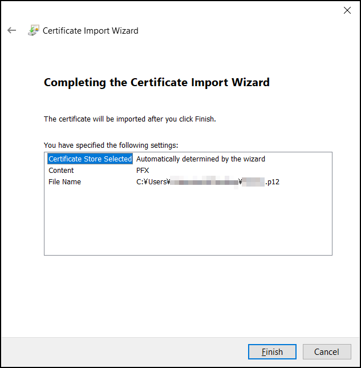Click 'You have specified the following settings' label
The image size is (361, 368).
click(111, 145)
